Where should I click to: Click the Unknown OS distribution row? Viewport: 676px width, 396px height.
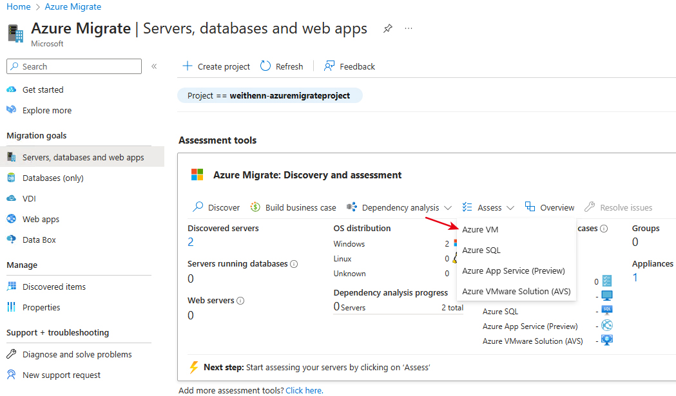pyautogui.click(x=392, y=274)
